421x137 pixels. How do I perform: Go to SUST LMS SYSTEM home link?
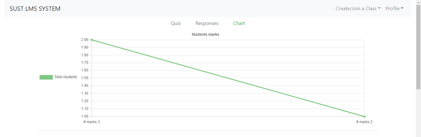click(35, 9)
